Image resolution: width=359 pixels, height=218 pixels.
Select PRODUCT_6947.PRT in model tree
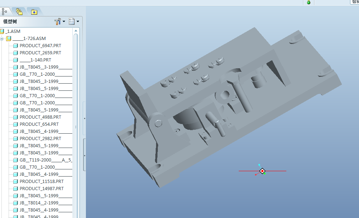click(x=40, y=46)
